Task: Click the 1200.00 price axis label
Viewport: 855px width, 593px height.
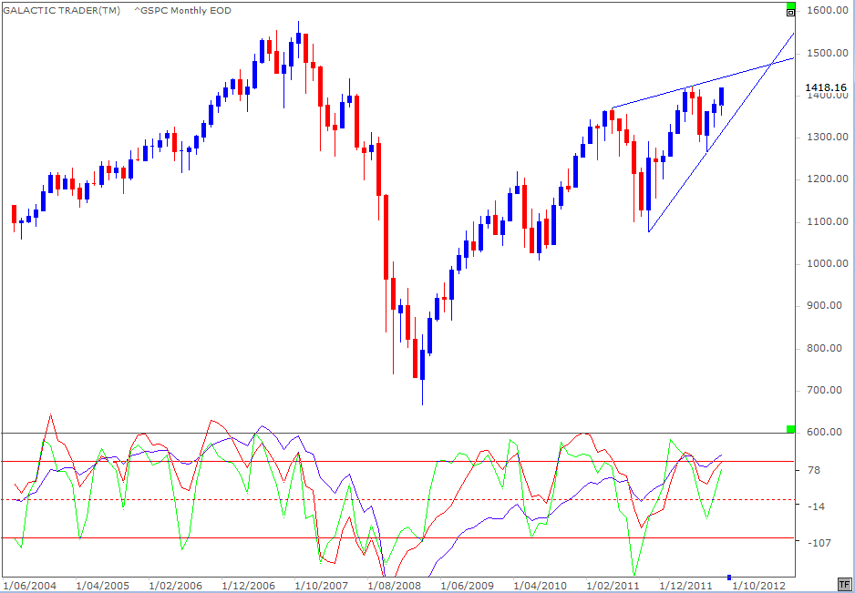Action: [x=829, y=179]
